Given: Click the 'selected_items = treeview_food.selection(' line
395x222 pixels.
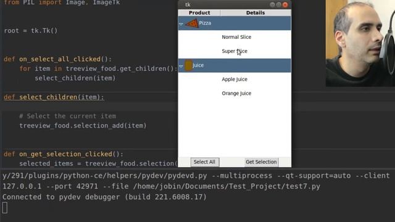Looking at the screenshot, I should 98,163.
